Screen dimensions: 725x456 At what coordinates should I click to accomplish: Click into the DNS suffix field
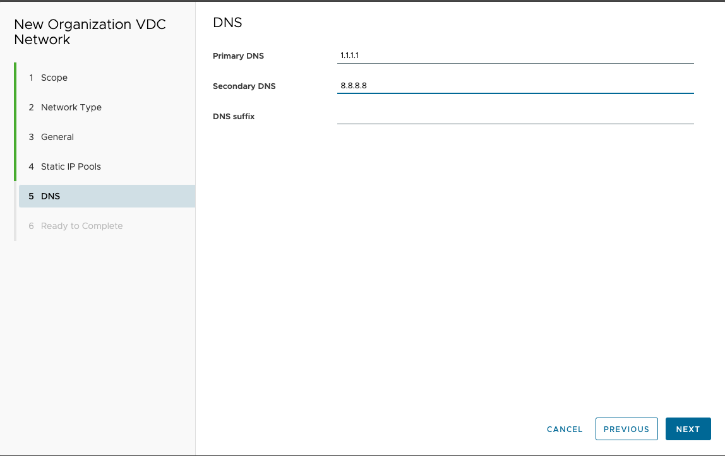tap(515, 116)
